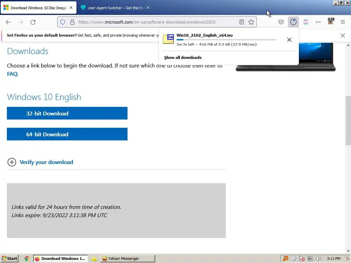Open the tracking protection shield icon
Screen dimensions: 351x263
coord(63,22)
